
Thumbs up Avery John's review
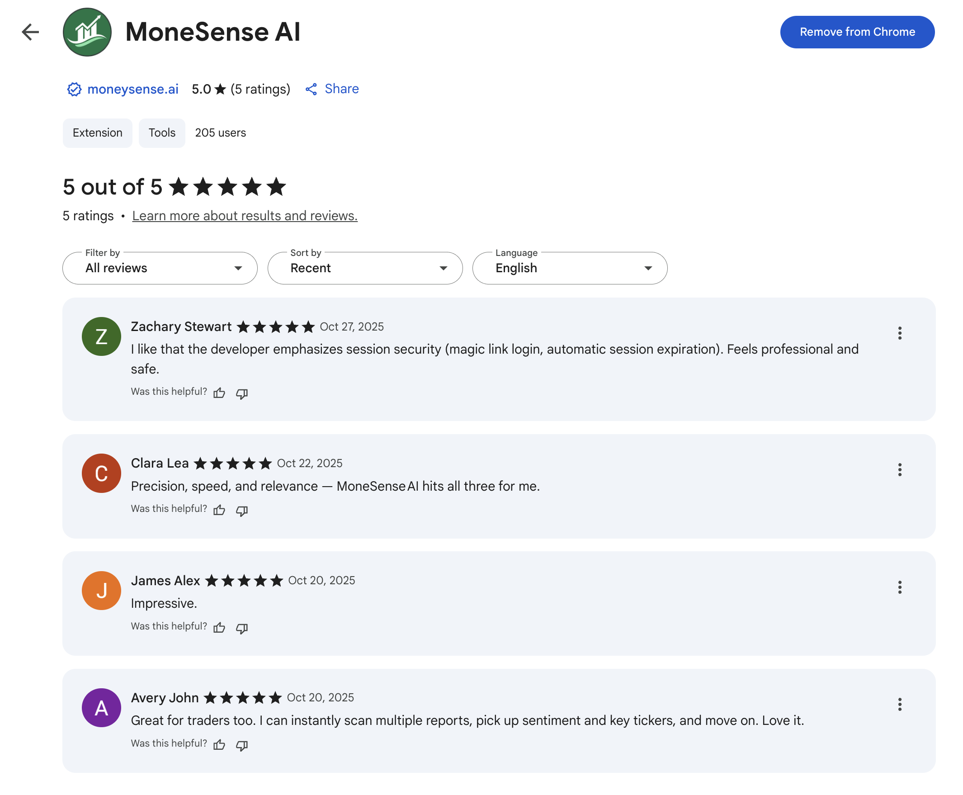(219, 745)
